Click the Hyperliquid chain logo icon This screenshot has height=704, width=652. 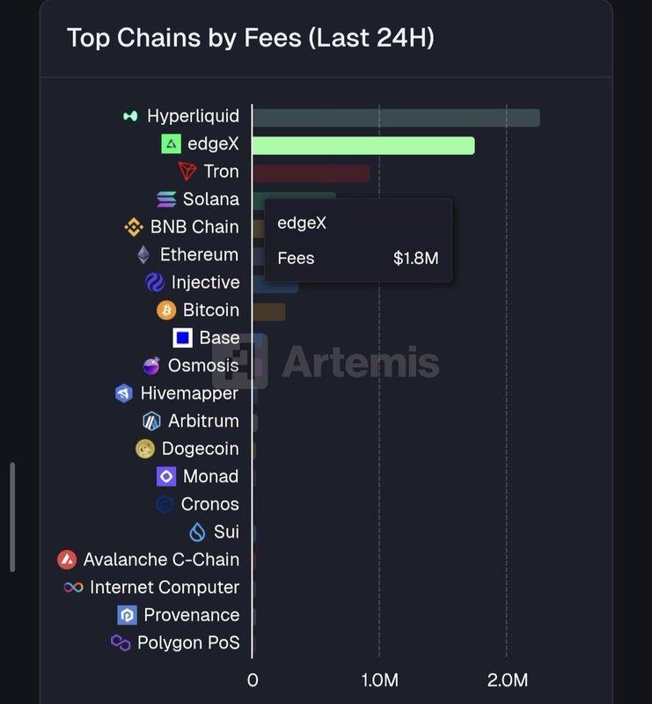point(131,116)
